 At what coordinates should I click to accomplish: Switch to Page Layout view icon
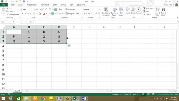148,94
